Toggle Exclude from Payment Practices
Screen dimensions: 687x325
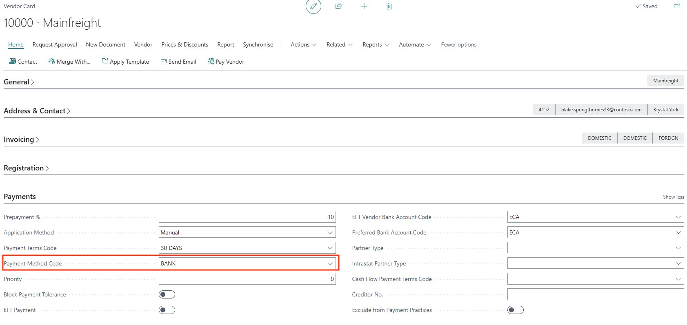click(x=515, y=310)
